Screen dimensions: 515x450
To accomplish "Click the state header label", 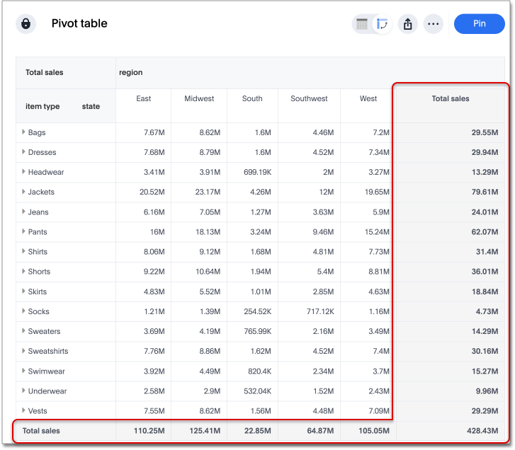I will pos(91,106).
